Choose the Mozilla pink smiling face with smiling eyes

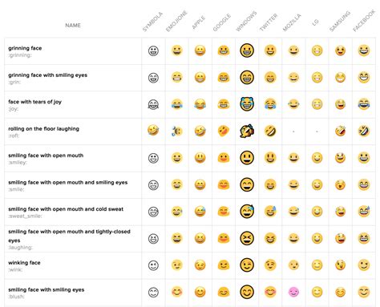293,292
